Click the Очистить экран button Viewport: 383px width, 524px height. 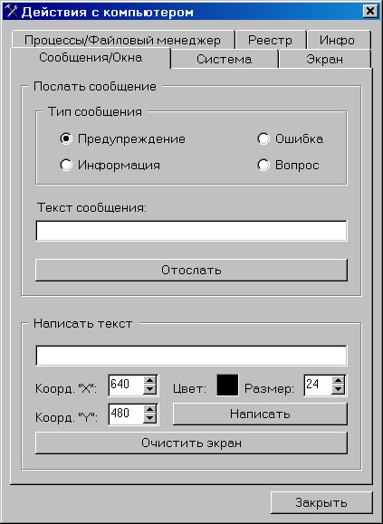click(191, 443)
